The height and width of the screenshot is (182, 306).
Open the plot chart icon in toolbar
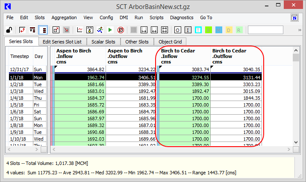click(x=79, y=30)
